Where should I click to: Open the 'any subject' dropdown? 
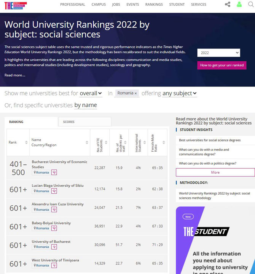[x=180, y=93]
